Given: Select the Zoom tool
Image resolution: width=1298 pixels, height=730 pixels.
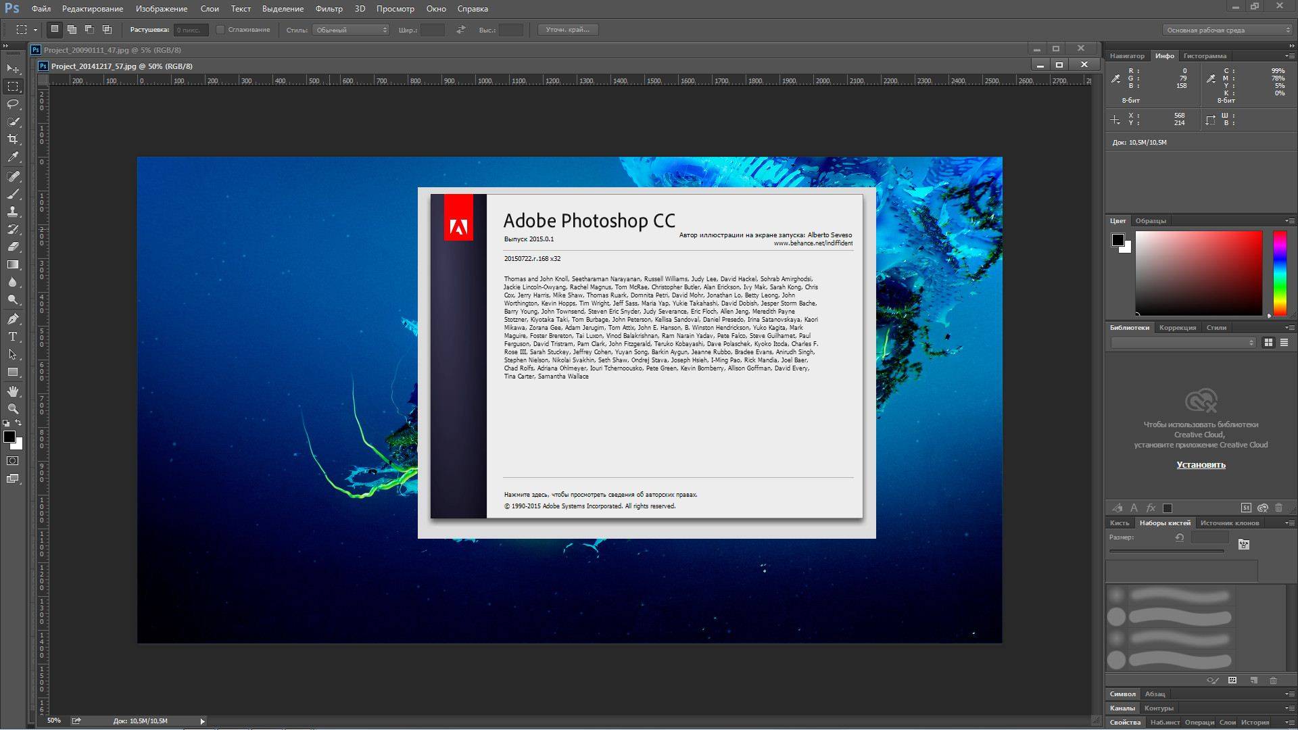Looking at the screenshot, I should (x=13, y=409).
